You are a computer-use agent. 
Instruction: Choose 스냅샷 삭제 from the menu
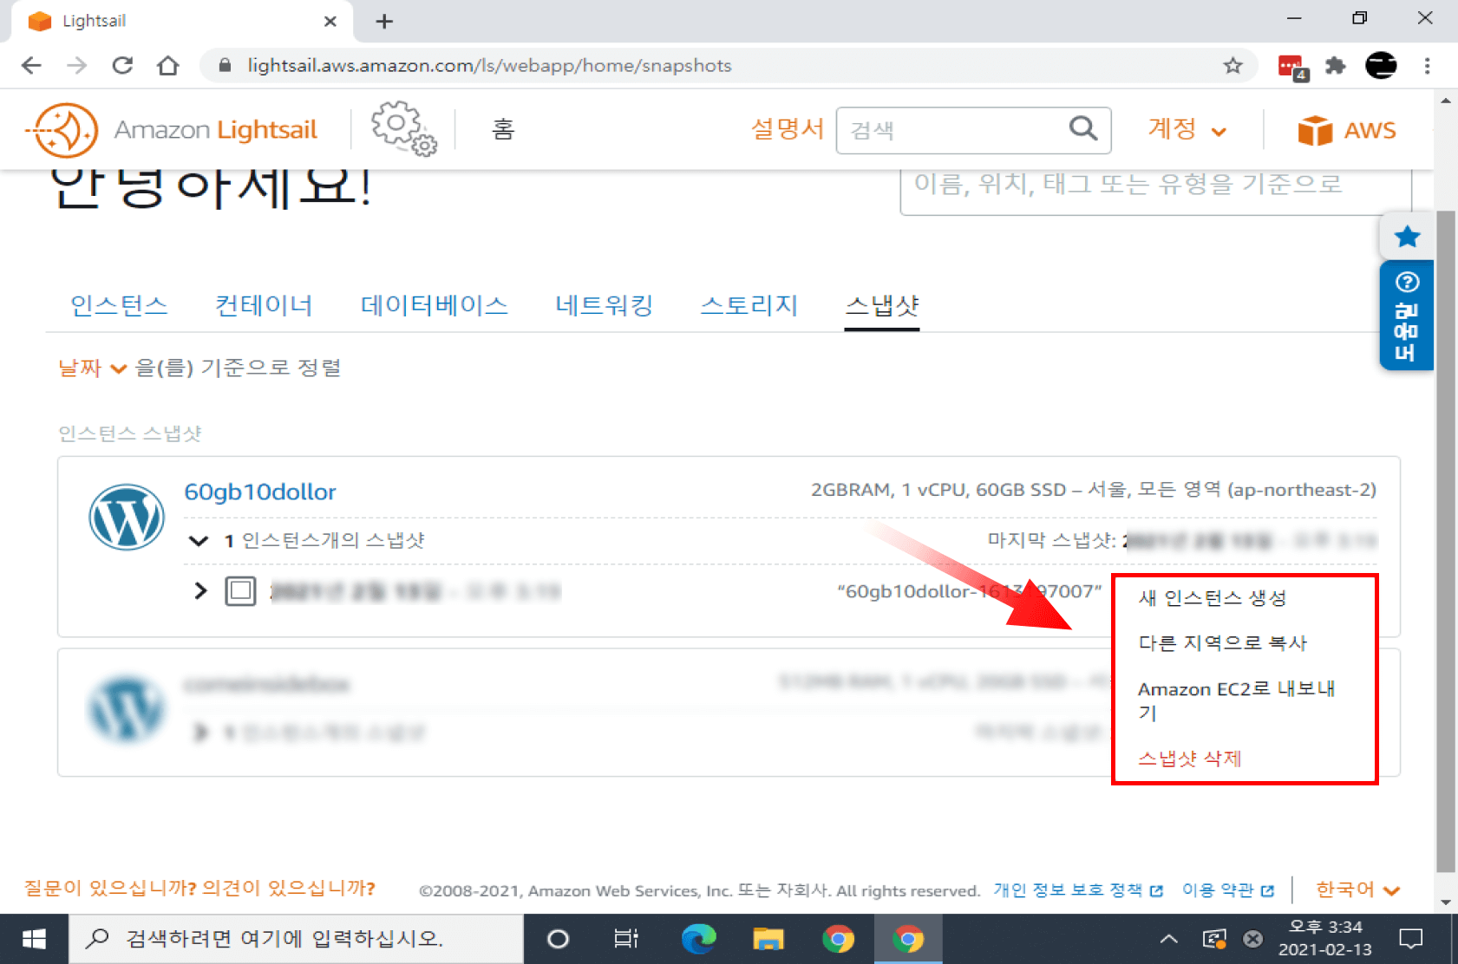click(x=1189, y=759)
